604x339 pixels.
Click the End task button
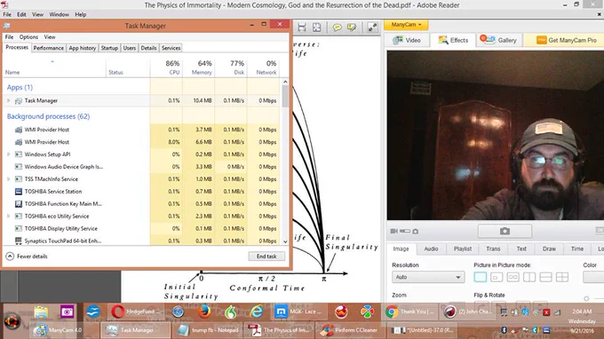pyautogui.click(x=266, y=256)
